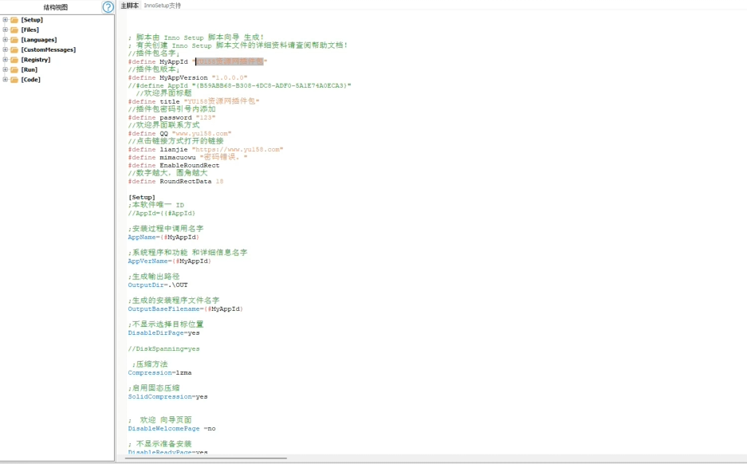Click the [Files] folder icon
This screenshot has width=747, height=464.
tap(14, 29)
